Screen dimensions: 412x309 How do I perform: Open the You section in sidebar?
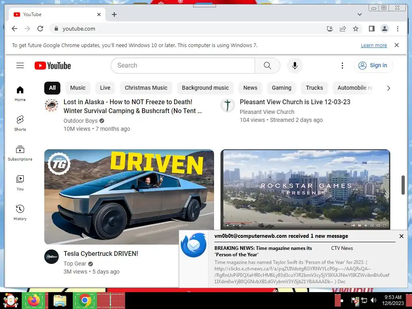coord(20,183)
